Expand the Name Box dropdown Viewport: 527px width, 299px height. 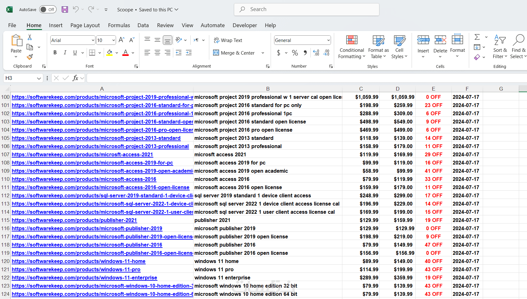pyautogui.click(x=39, y=78)
